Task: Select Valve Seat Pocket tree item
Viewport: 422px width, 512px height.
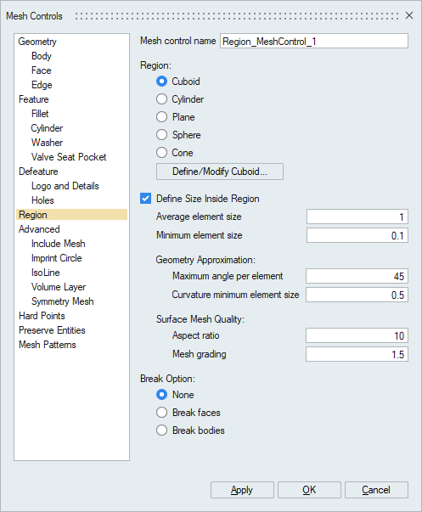Action: 69,157
